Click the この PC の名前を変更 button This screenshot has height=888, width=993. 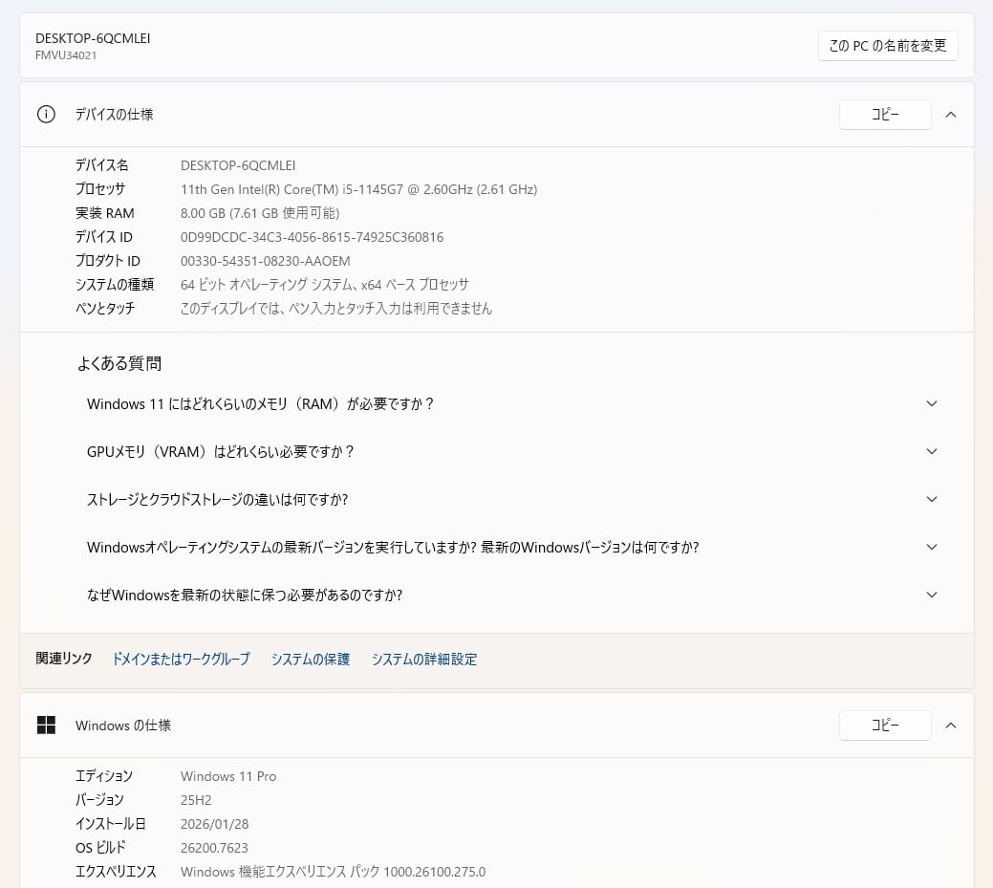pos(888,46)
